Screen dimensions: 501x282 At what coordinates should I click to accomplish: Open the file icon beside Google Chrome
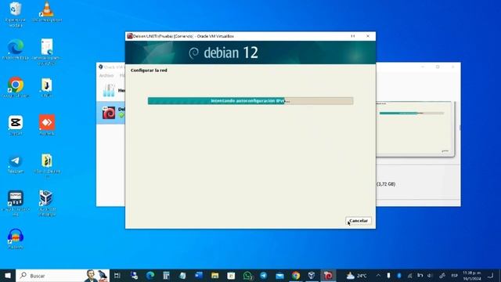coord(47,87)
